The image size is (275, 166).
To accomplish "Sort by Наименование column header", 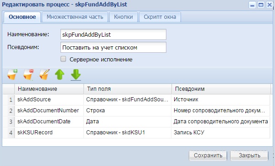I will (49, 89).
